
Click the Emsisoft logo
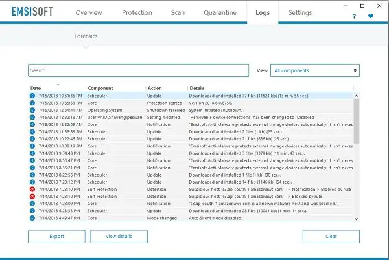[x=32, y=12]
